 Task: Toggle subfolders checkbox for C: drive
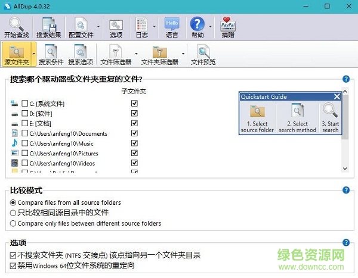pyautogui.click(x=134, y=103)
